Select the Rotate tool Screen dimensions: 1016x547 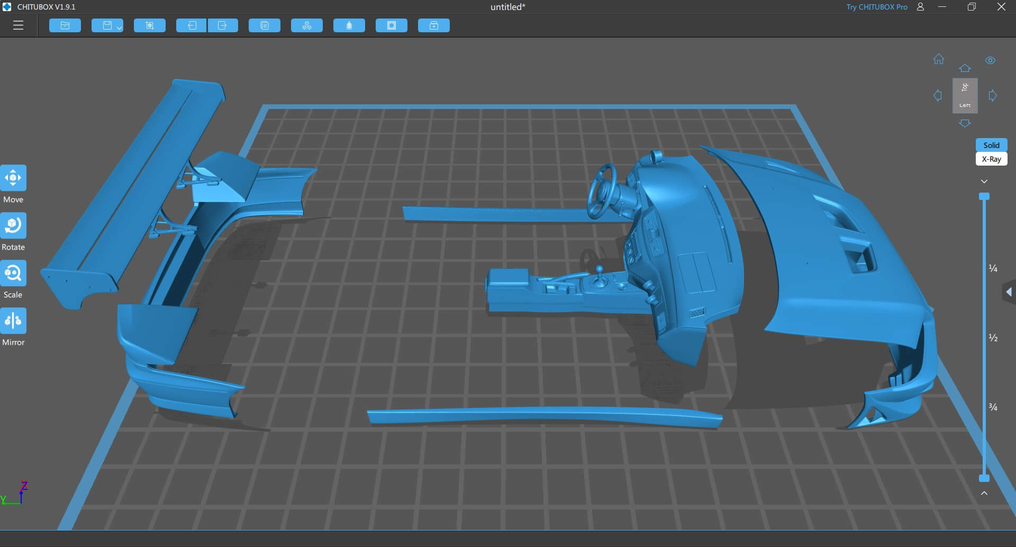[13, 226]
